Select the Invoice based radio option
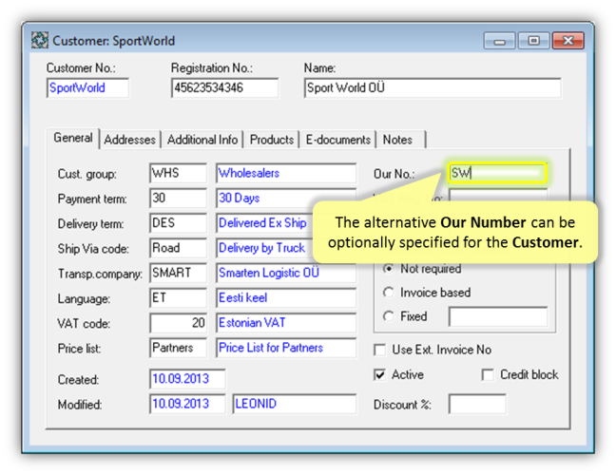Viewport: 616px width, 475px height. (x=389, y=293)
